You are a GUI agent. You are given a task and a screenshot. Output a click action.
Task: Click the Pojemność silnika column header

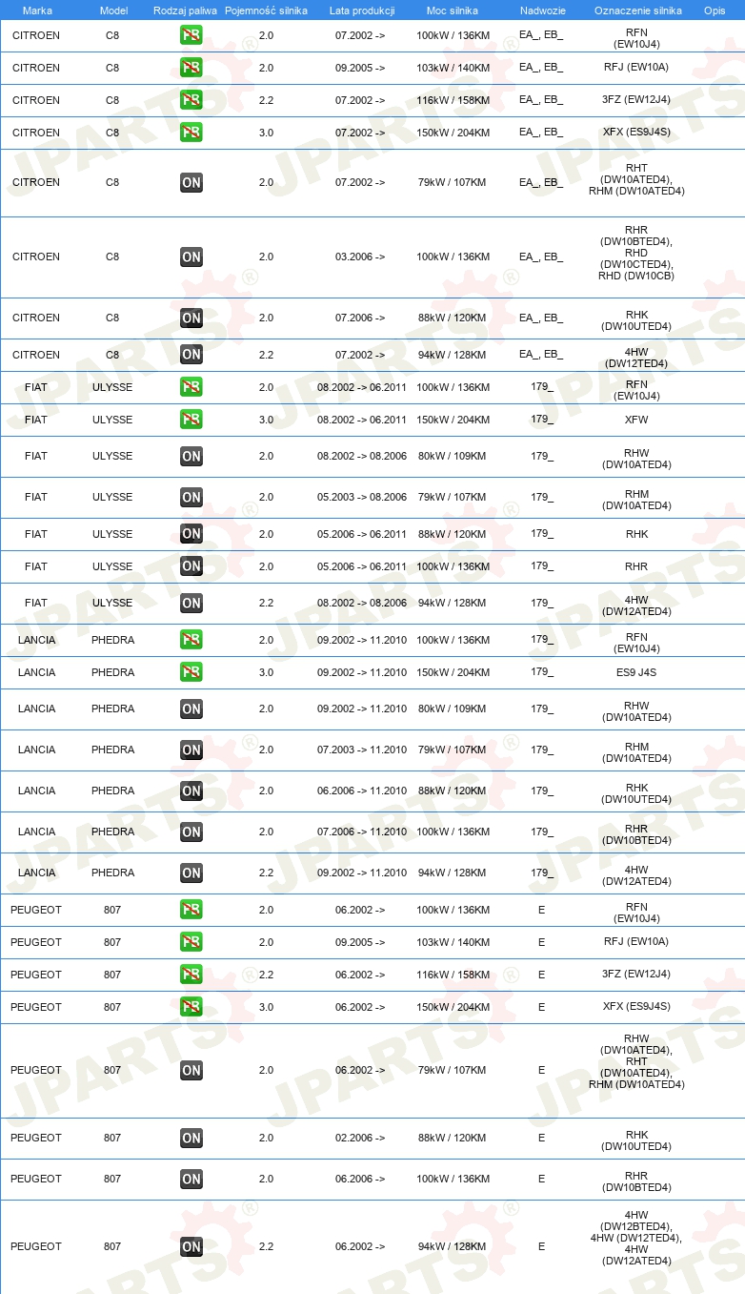266,10
